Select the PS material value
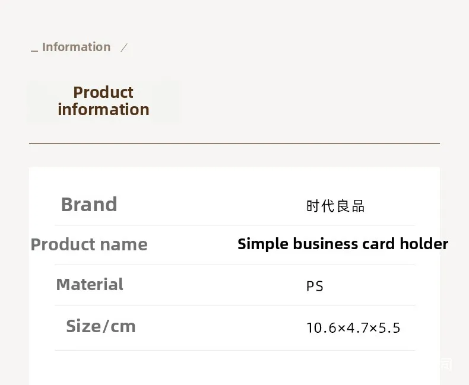Viewport: 469px width, 385px height. pos(315,287)
